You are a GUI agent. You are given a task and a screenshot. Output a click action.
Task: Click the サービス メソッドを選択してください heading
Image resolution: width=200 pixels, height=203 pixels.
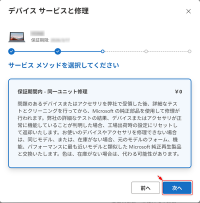pyautogui.click(x=63, y=65)
